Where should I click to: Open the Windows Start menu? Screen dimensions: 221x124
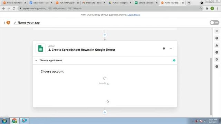pyautogui.click(x=4, y=121)
